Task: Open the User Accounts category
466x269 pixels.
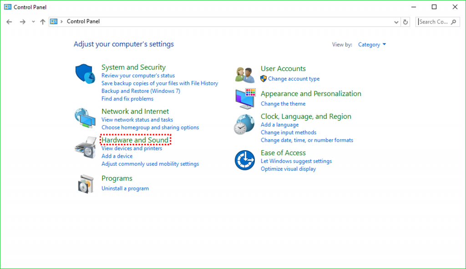Action: (x=283, y=68)
